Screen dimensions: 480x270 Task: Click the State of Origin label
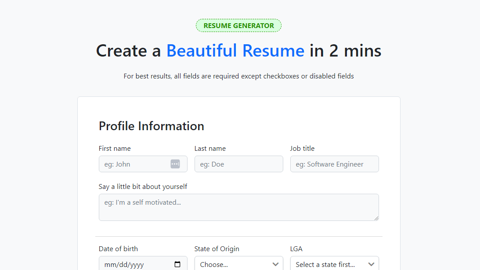point(217,249)
